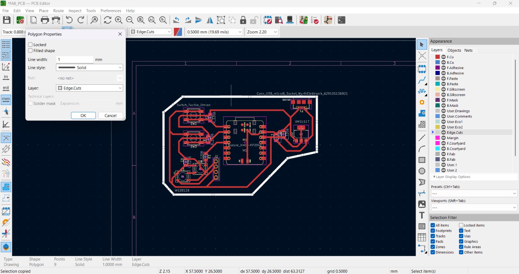Select the Draw Rectangle tool
The width and height of the screenshot is (519, 274).
tap(422, 160)
